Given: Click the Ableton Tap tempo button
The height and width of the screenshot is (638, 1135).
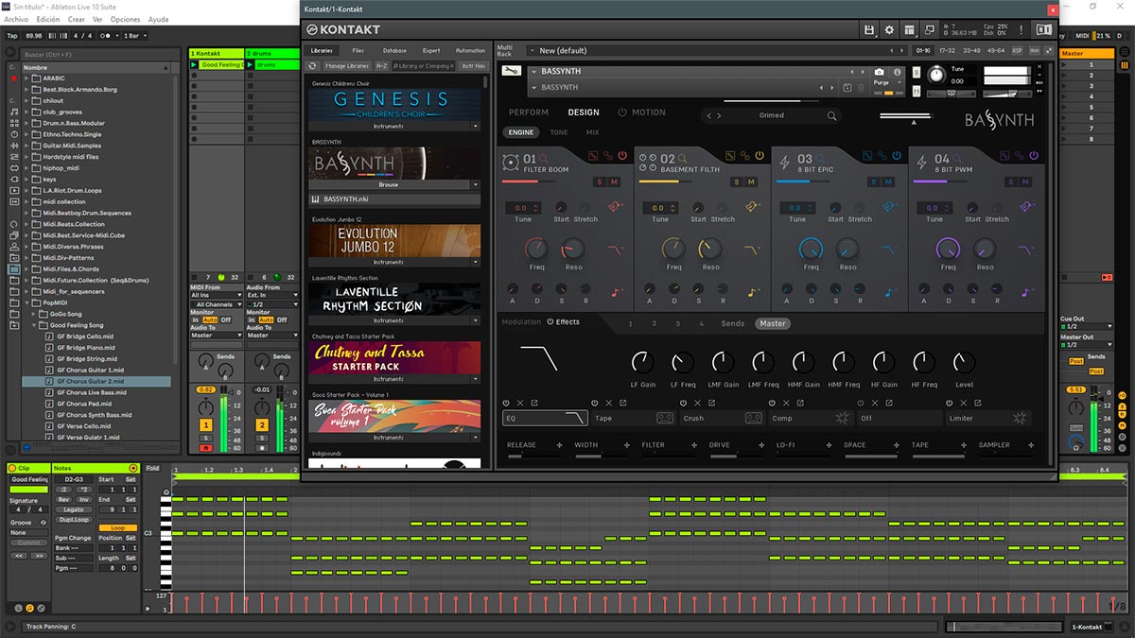Looking at the screenshot, I should [x=12, y=35].
